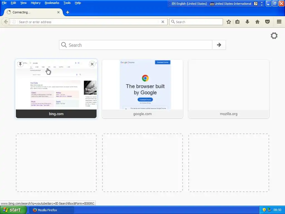
Task: Submit search with the arrow button
Action: coord(219,45)
